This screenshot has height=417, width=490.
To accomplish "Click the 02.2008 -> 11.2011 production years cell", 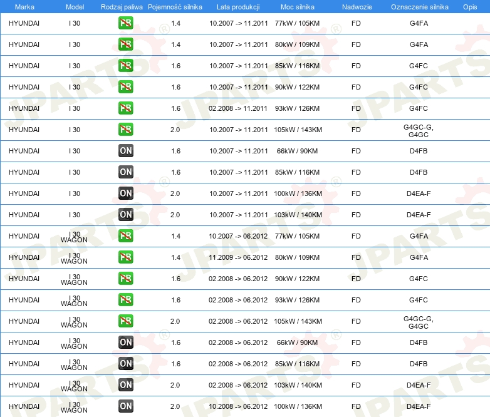I will 238,108.
